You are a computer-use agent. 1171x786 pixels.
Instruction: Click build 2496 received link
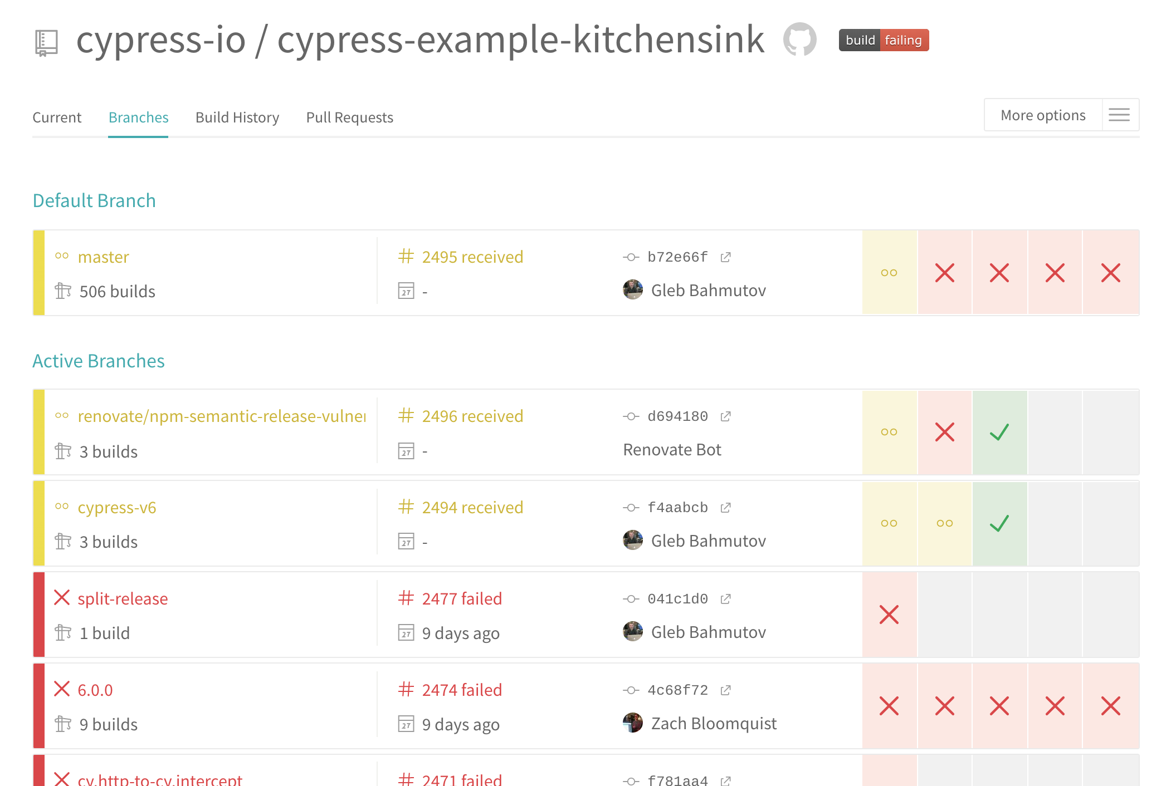pos(472,416)
